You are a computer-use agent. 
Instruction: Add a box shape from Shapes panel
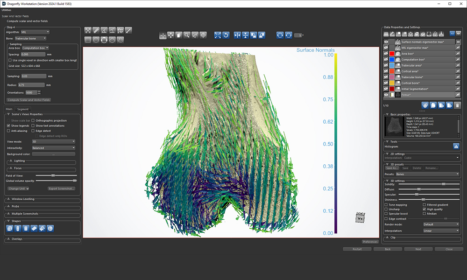click(10, 228)
